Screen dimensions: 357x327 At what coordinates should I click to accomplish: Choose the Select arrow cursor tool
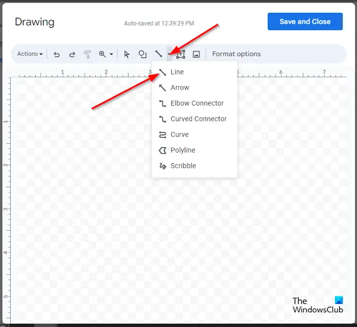126,54
